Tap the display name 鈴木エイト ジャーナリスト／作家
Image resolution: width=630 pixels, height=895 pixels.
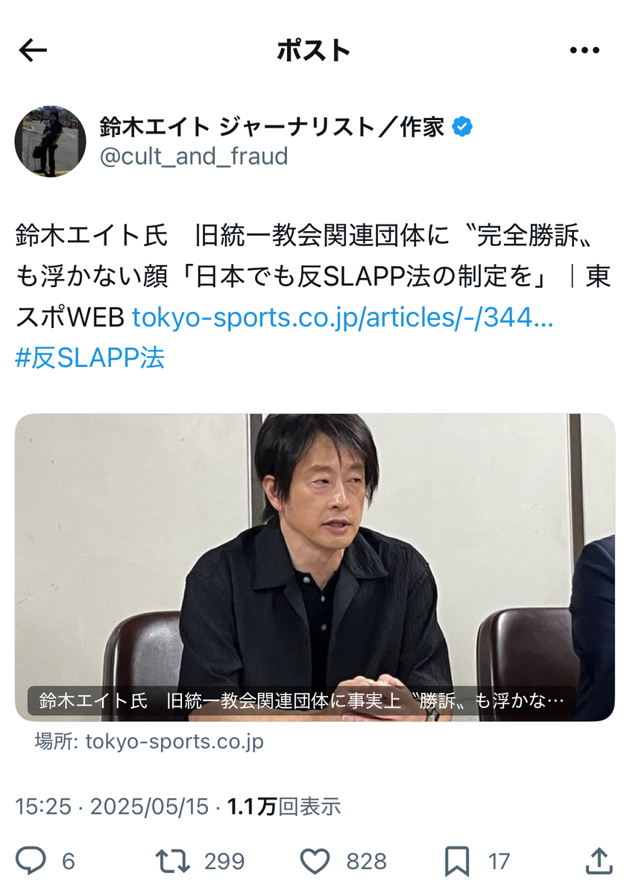click(x=272, y=128)
